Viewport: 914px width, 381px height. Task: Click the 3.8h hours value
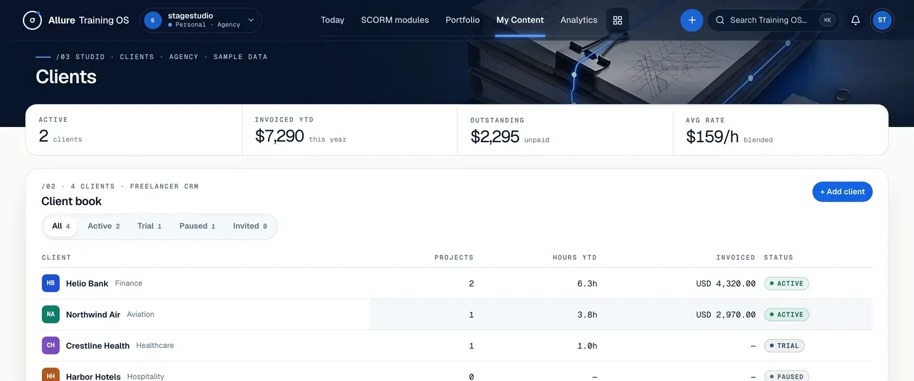click(587, 315)
